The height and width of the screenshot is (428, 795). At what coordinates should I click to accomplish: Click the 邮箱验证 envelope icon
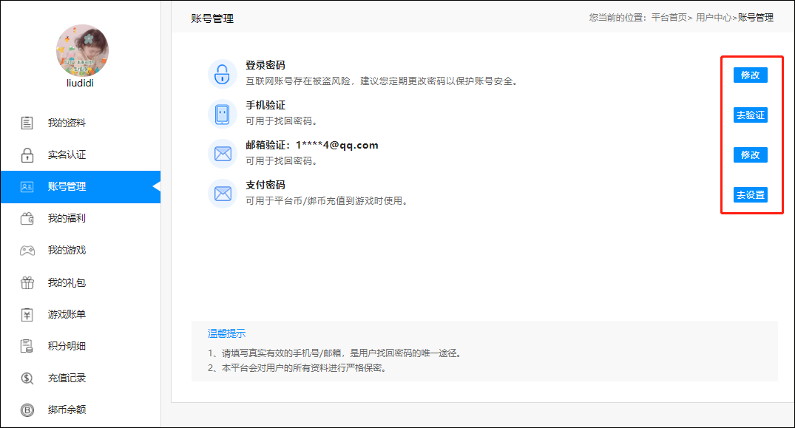(x=222, y=154)
